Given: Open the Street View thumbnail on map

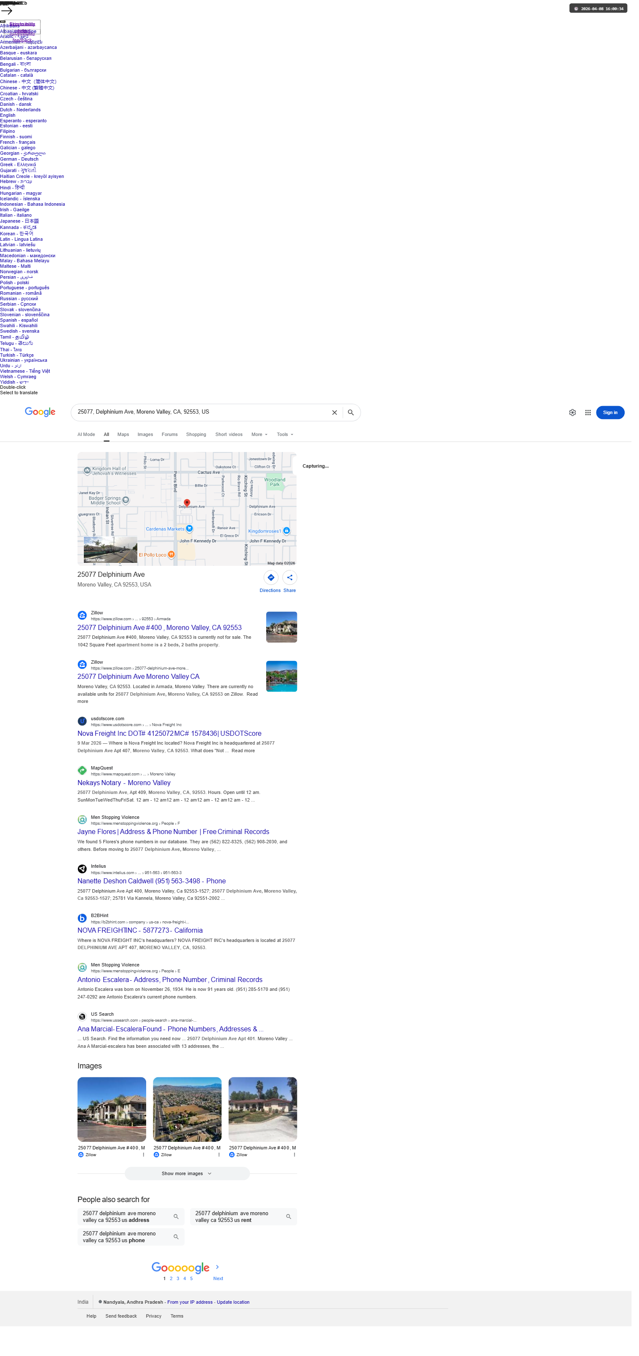Looking at the screenshot, I should click(110, 550).
